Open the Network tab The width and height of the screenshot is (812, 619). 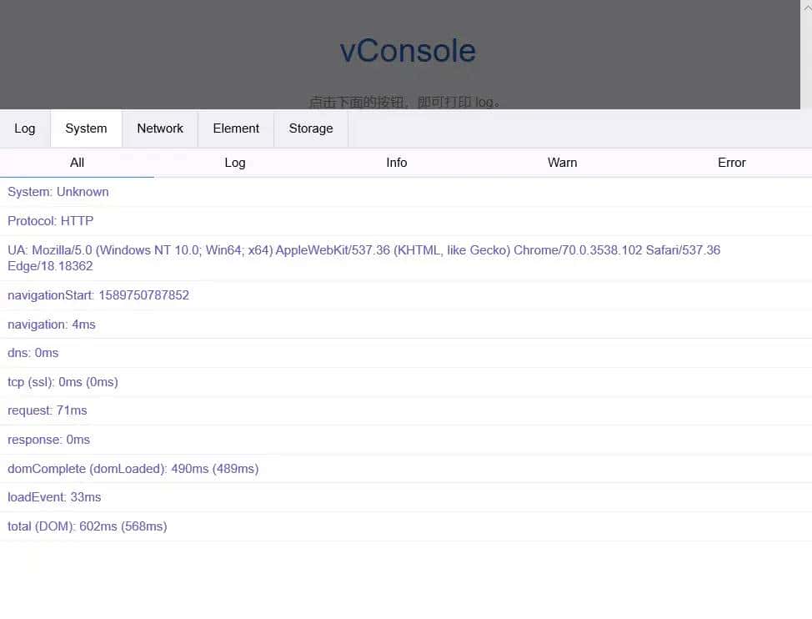160,128
